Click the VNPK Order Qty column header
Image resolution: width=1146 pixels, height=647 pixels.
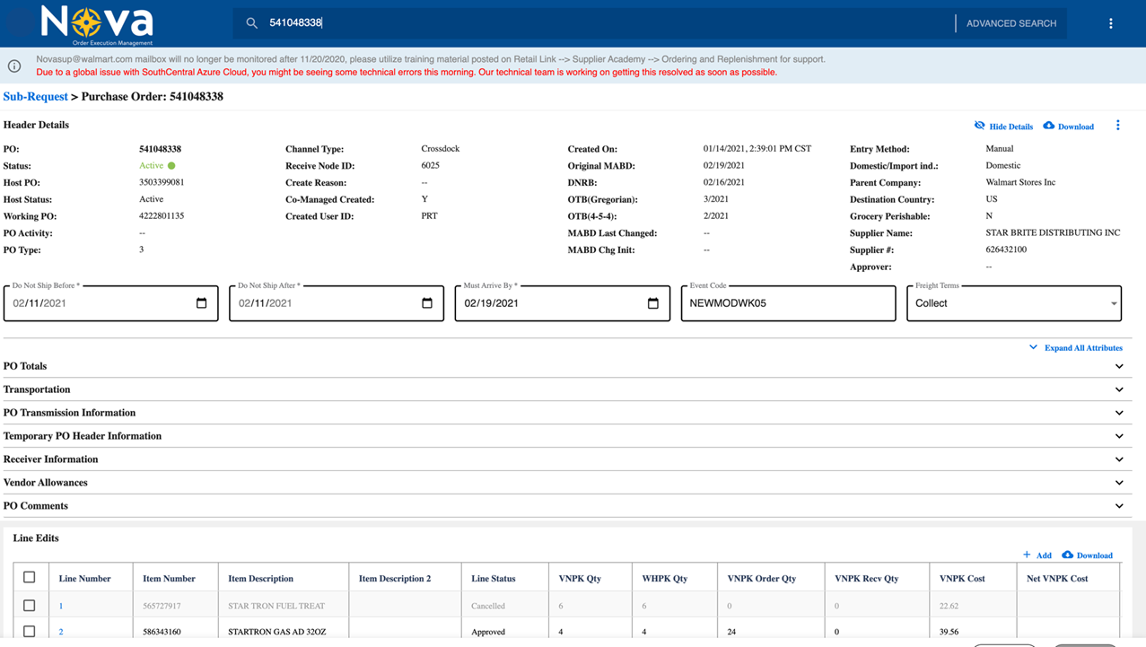[x=762, y=579]
